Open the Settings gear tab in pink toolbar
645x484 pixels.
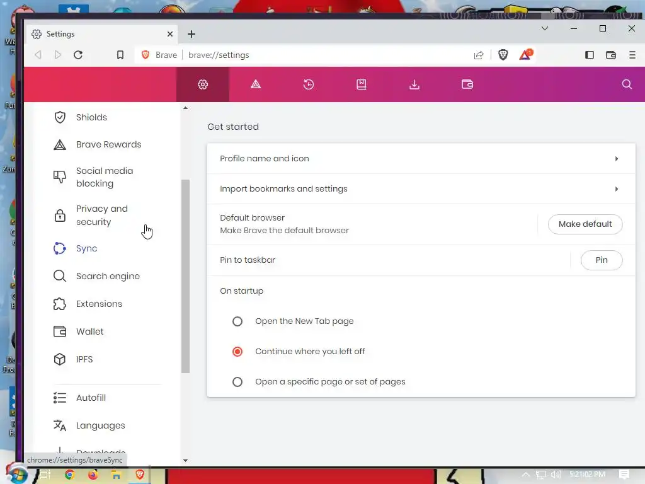pos(203,84)
